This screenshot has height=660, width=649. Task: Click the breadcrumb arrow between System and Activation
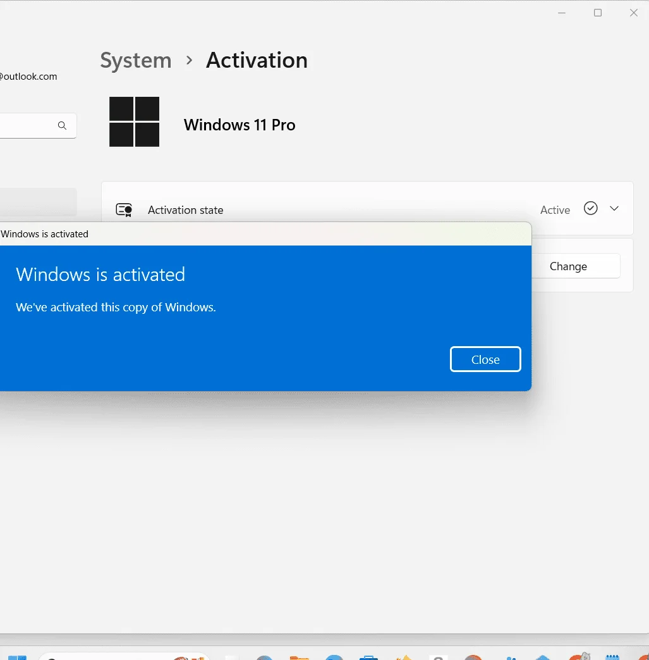click(189, 61)
